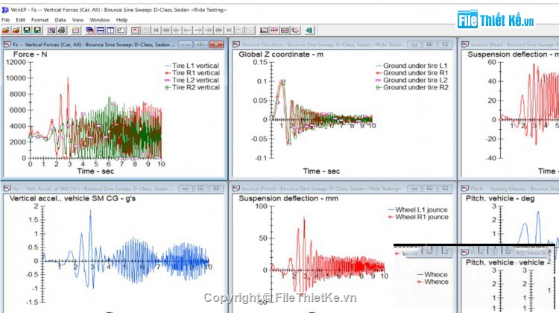Open the Window menu
This screenshot has height=313, width=559.
99,20
